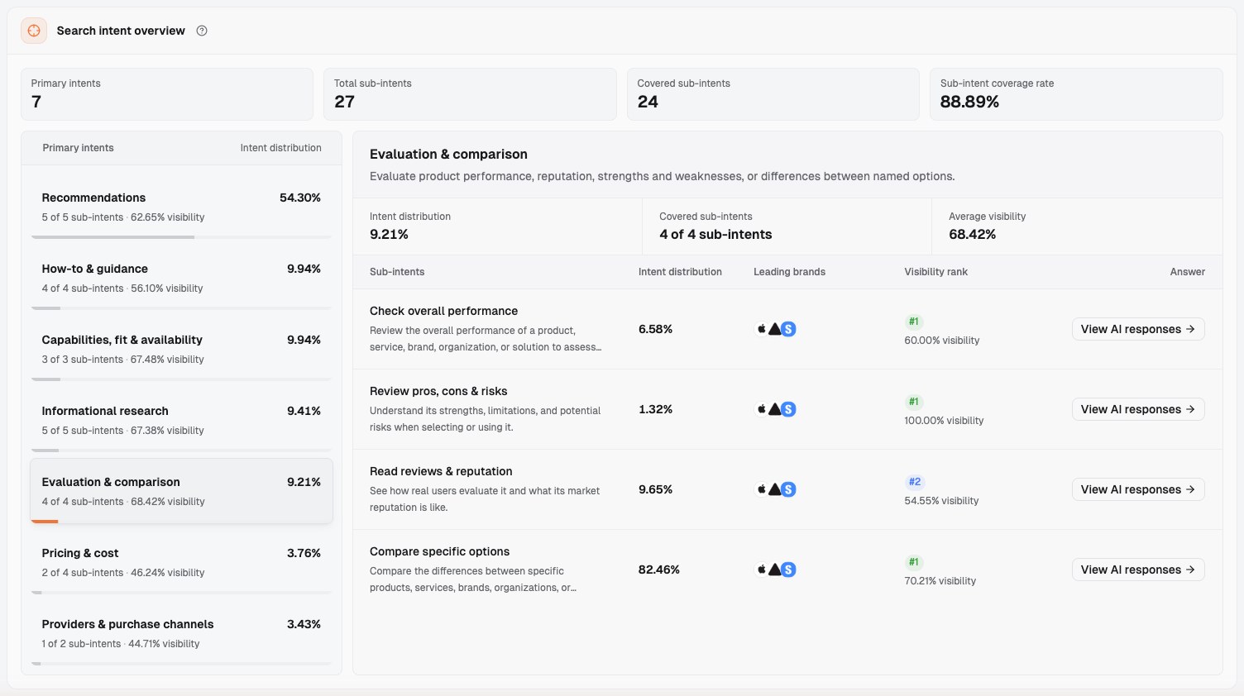Click the #1 rank badge for Compare specific options
The width and height of the screenshot is (1244, 696).
(914, 562)
